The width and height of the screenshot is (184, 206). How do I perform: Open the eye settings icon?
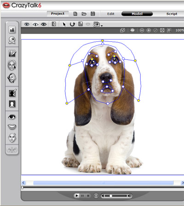(x=11, y=117)
